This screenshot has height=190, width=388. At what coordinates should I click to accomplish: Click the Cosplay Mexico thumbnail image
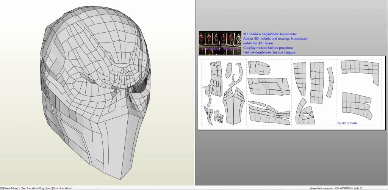[220, 42]
